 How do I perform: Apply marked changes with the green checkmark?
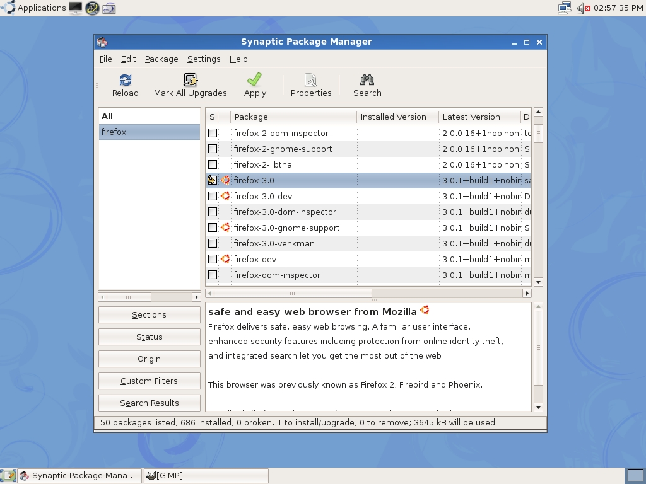[255, 79]
